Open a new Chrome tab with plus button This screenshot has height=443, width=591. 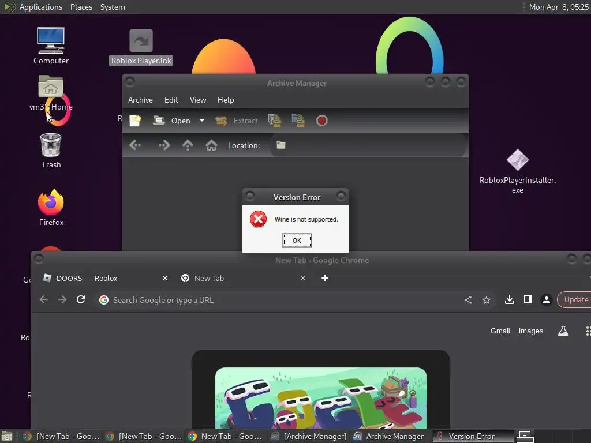(x=325, y=278)
